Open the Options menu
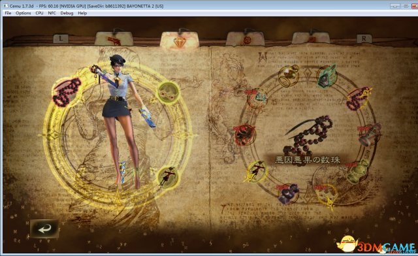 point(24,13)
